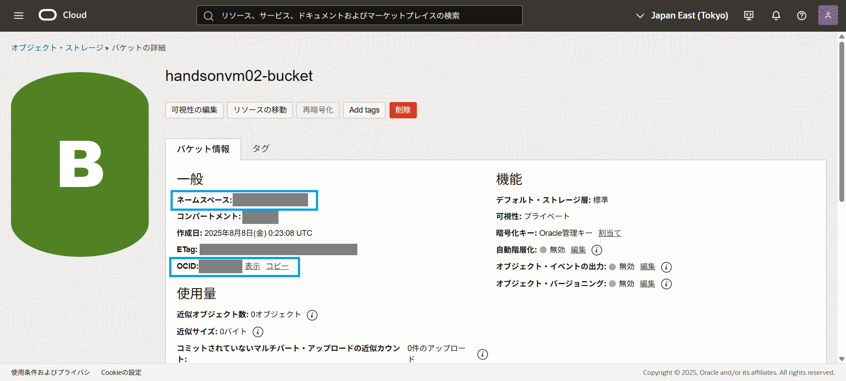Open the notifications bell
Viewport: 846px width, 381px height.
click(x=776, y=15)
